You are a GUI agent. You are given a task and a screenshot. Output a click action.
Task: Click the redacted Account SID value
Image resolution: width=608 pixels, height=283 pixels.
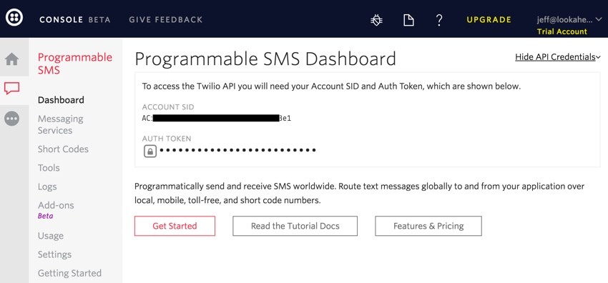tap(216, 119)
